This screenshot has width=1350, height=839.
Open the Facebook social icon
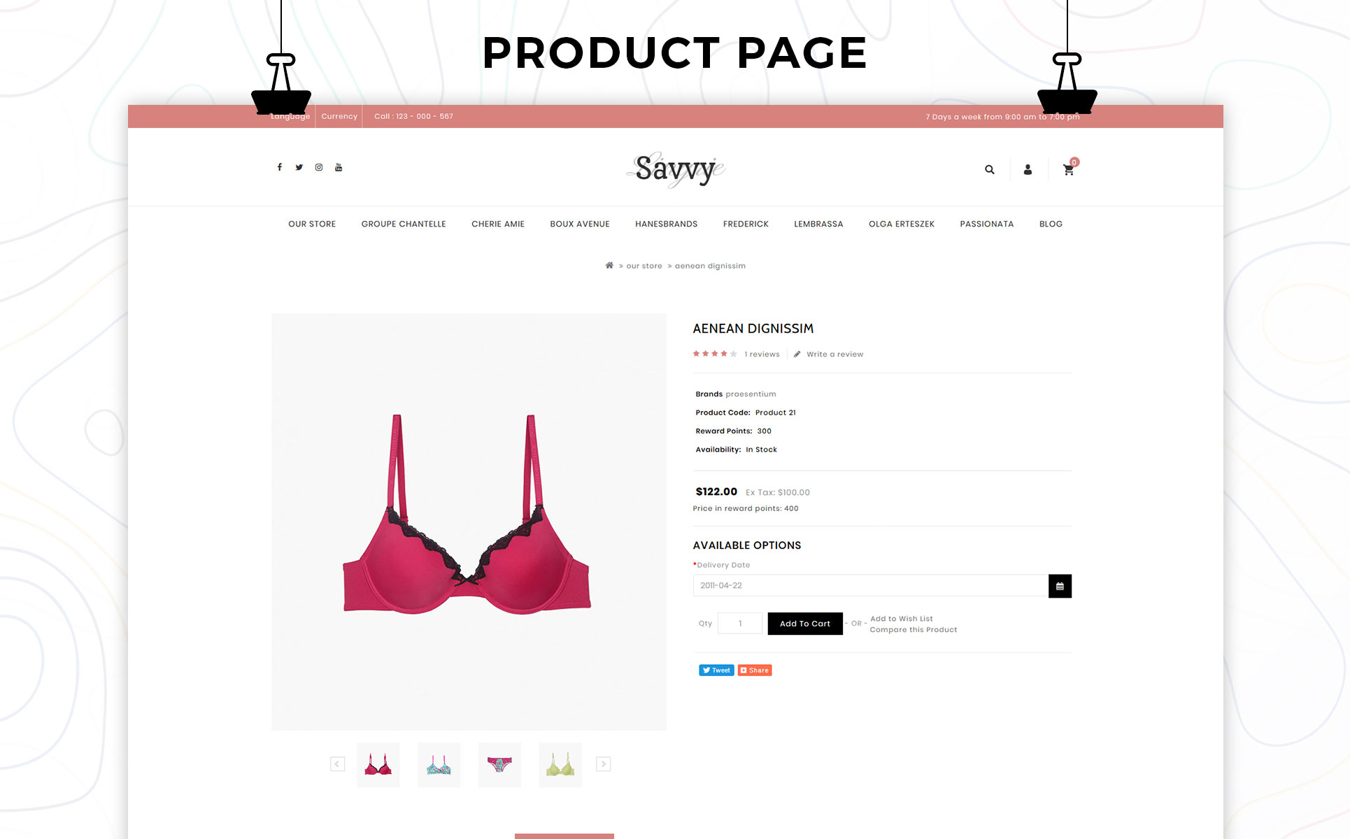(280, 167)
